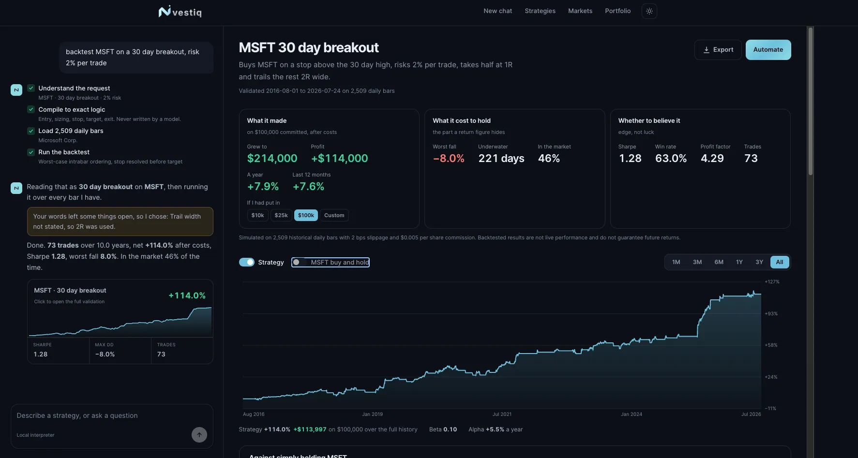Click the A year +7.9% value
This screenshot has width=858, height=458.
(263, 186)
